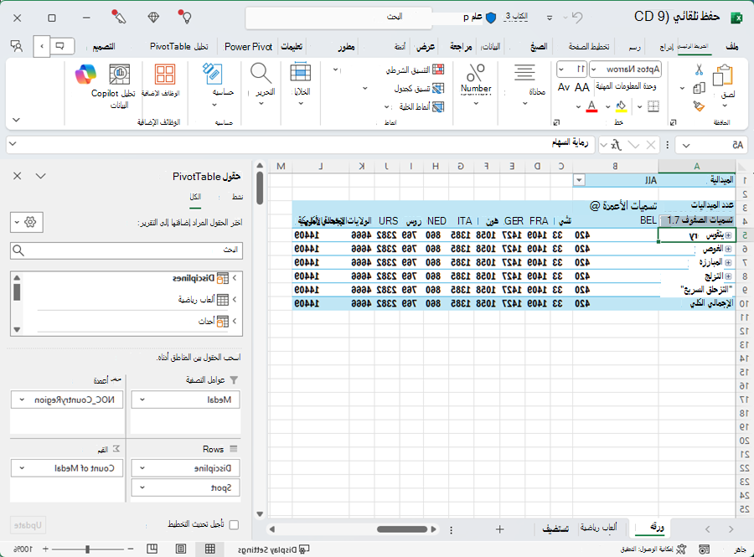Open the إدراج (Insert) ribbon tab

click(666, 47)
